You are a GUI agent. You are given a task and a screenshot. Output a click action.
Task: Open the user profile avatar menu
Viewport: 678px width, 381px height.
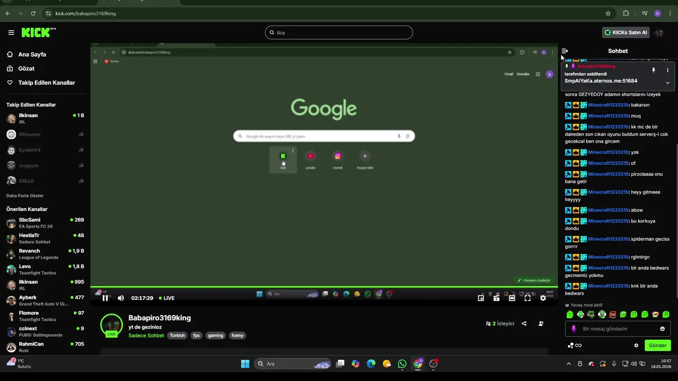(659, 33)
